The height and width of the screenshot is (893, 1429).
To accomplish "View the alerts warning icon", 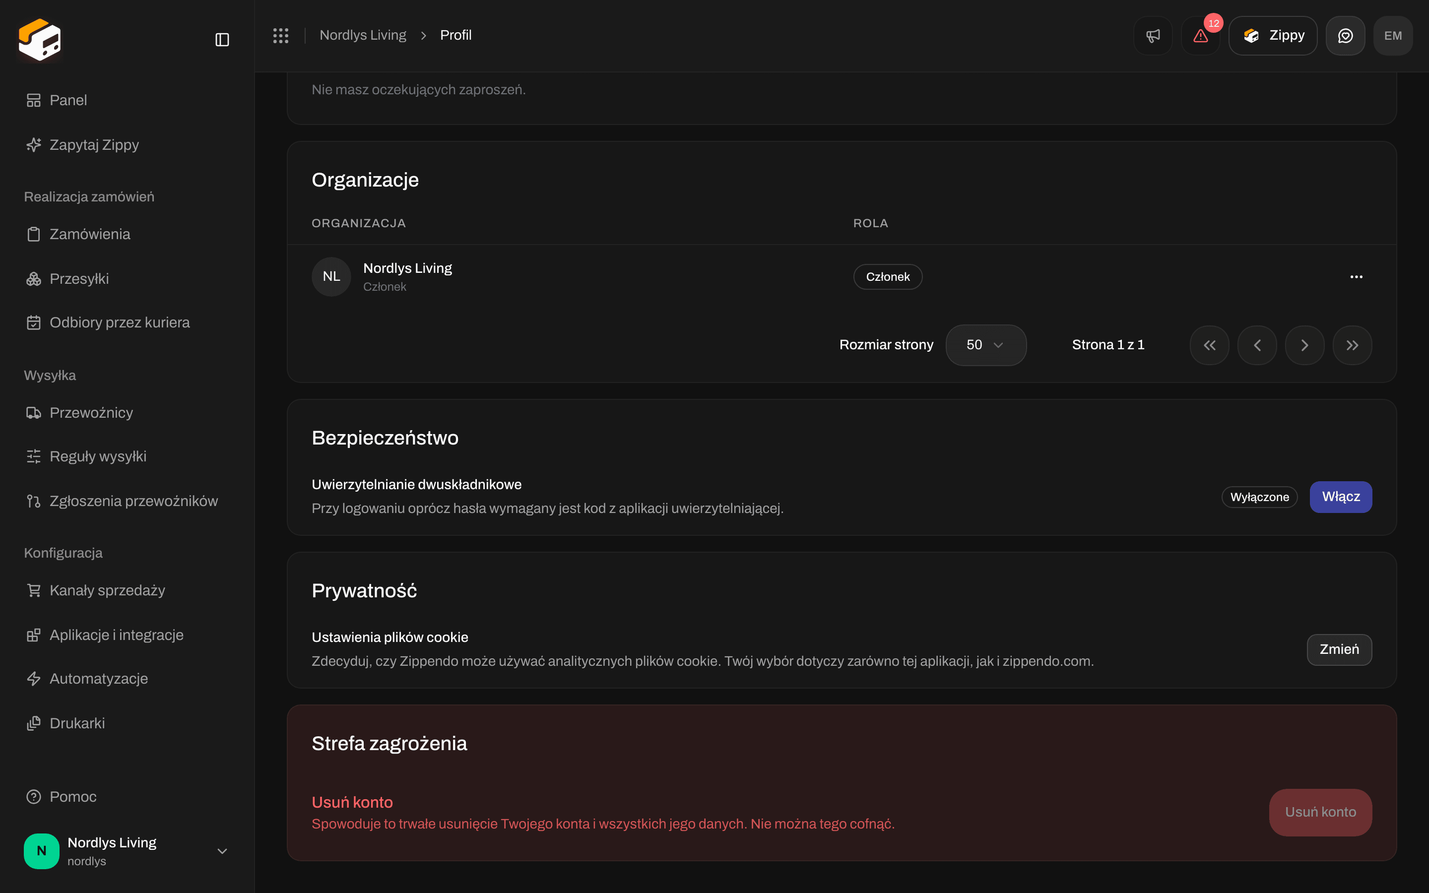I will [1200, 35].
